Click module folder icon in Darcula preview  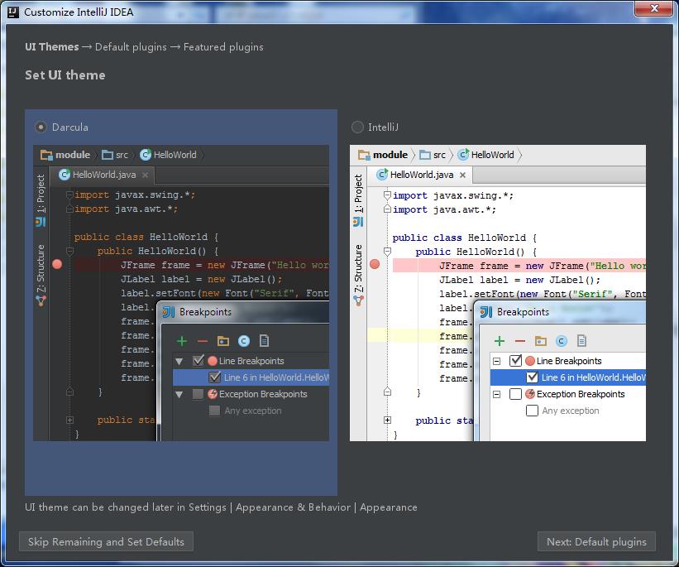pos(46,155)
